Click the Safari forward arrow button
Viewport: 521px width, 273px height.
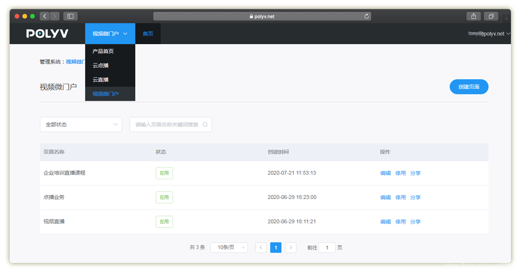click(55, 16)
